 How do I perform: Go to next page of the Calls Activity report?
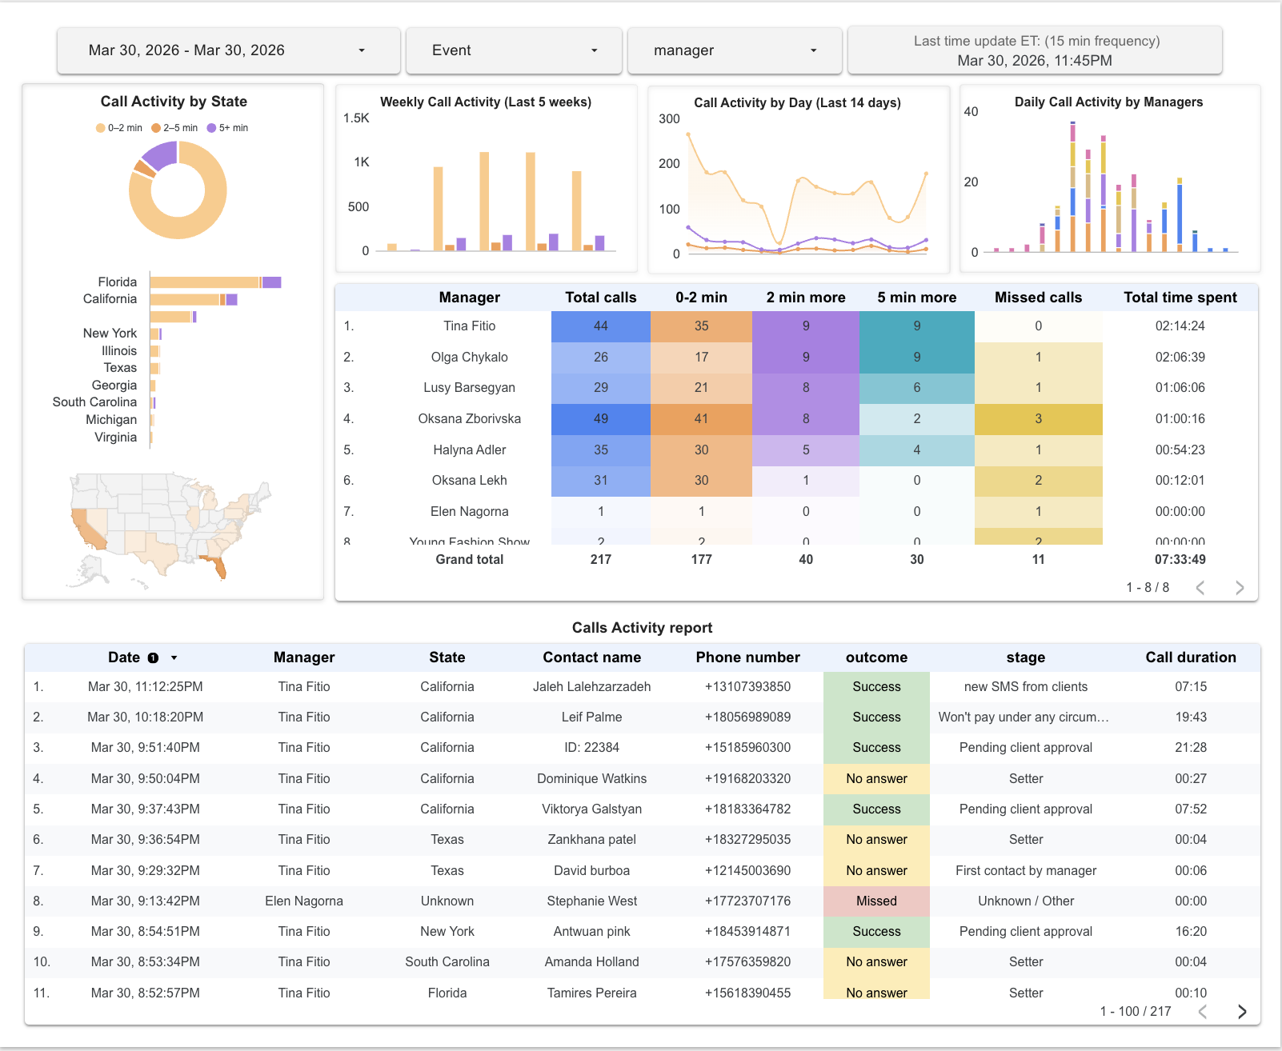pos(1242,1011)
